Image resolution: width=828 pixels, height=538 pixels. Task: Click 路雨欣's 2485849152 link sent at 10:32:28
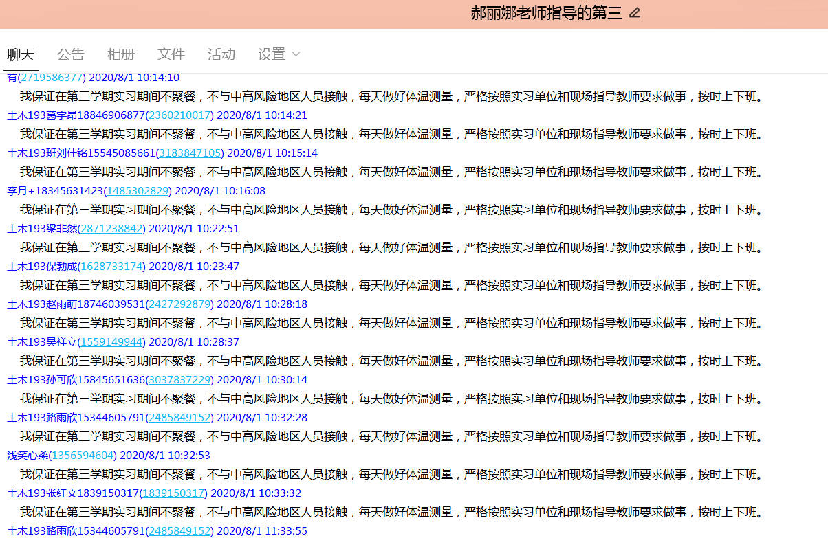[179, 418]
